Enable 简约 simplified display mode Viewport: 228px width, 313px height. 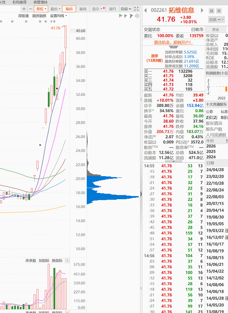pyautogui.click(x=112, y=9)
